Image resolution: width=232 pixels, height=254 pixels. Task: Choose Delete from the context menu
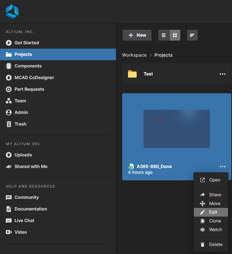click(211, 245)
